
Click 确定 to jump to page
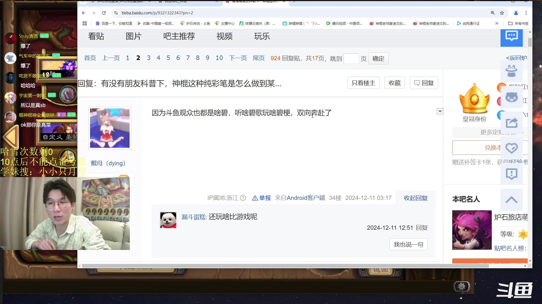(378, 59)
